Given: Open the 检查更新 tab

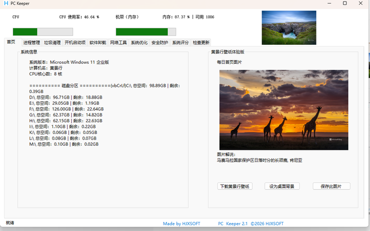Looking at the screenshot, I should (201, 43).
